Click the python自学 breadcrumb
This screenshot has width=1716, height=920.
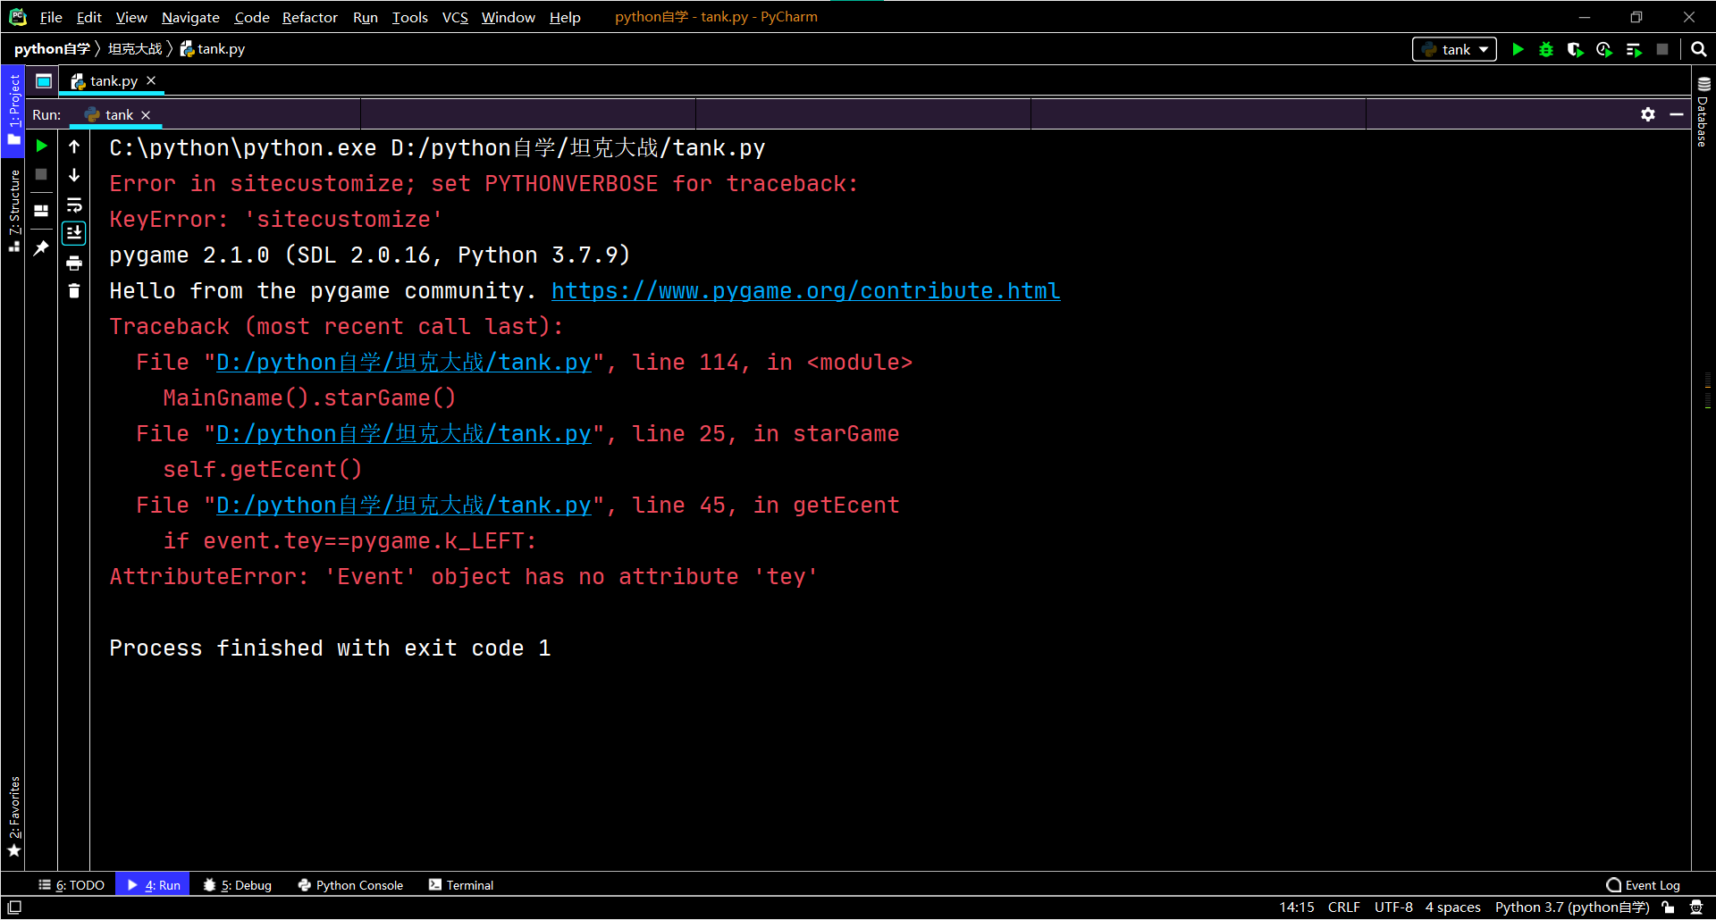point(52,49)
